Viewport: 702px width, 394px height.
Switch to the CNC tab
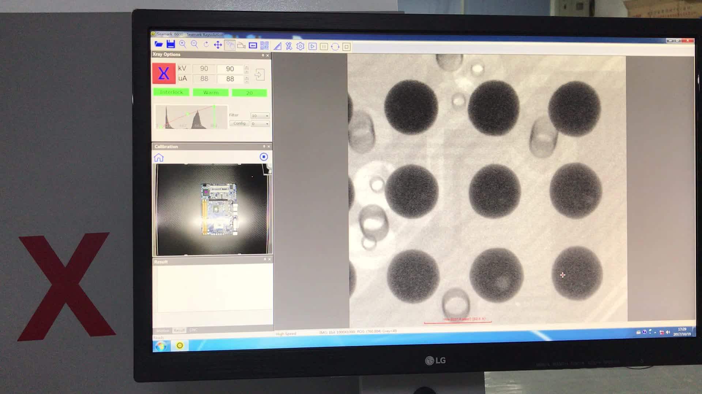[193, 330]
